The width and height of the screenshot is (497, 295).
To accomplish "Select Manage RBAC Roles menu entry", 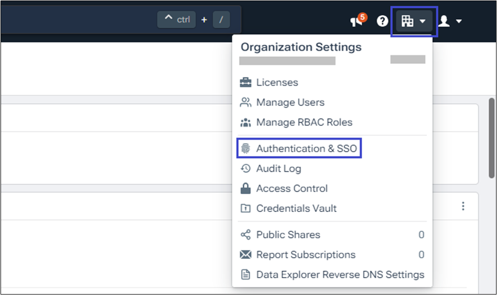I will coord(304,122).
